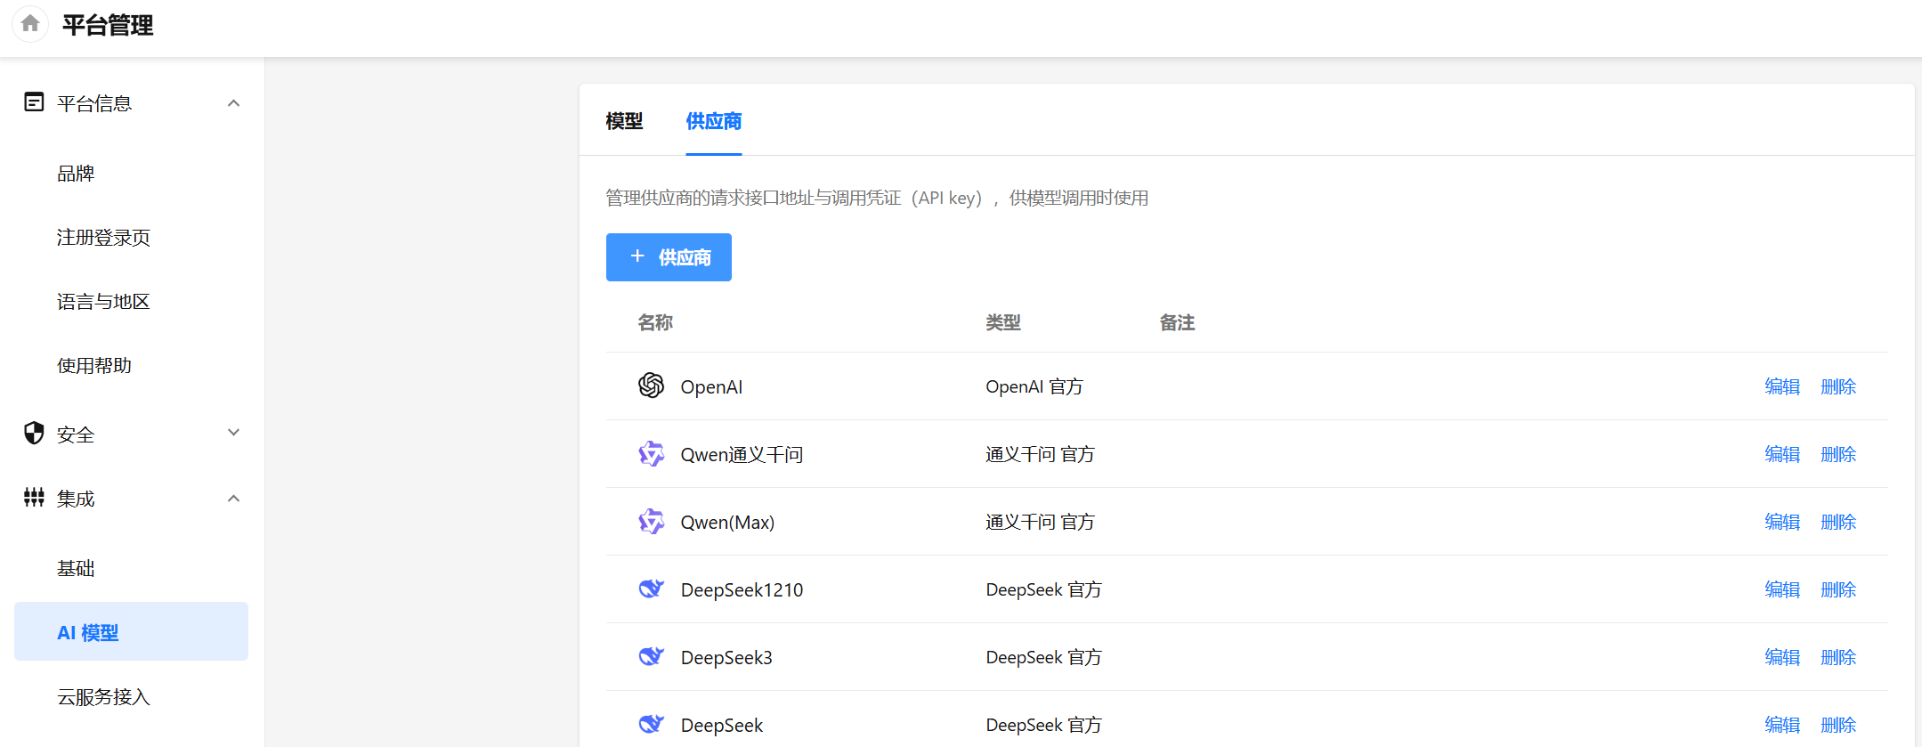Click the 集成 integration icon
This screenshot has height=747, width=1922.
pos(34,498)
